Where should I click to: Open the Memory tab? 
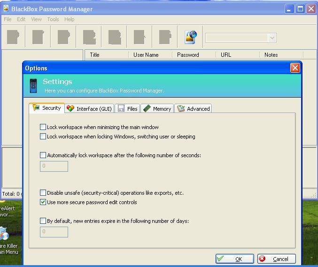point(157,109)
